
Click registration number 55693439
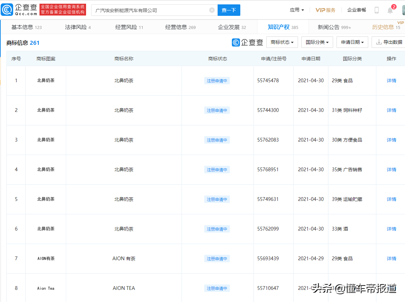point(268,259)
